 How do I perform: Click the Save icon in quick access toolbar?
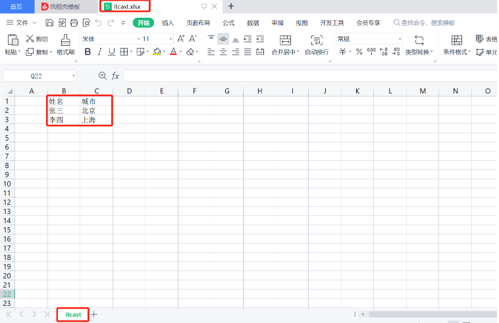(x=49, y=23)
